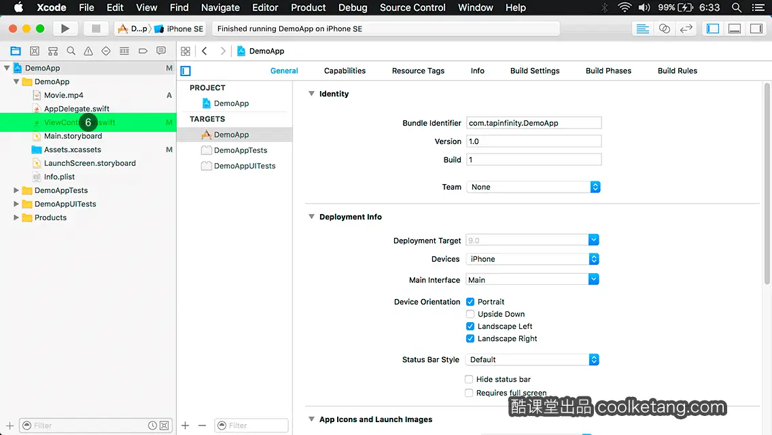Open the Team dropdown
Viewport: 772px width, 435px height.
(533, 187)
